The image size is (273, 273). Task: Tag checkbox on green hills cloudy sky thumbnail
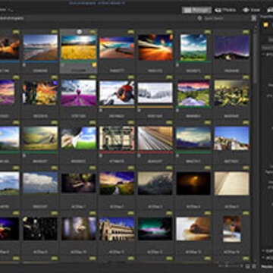click(177, 64)
